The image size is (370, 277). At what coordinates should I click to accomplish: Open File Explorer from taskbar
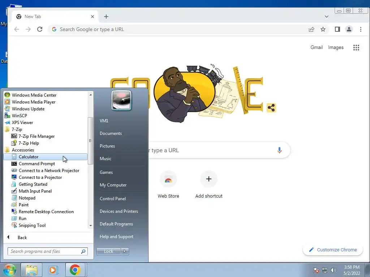[x=31, y=270]
